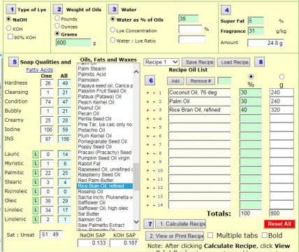This screenshot has width=299, height=252.
Task: Click Save Recipe button
Action: [198, 62]
